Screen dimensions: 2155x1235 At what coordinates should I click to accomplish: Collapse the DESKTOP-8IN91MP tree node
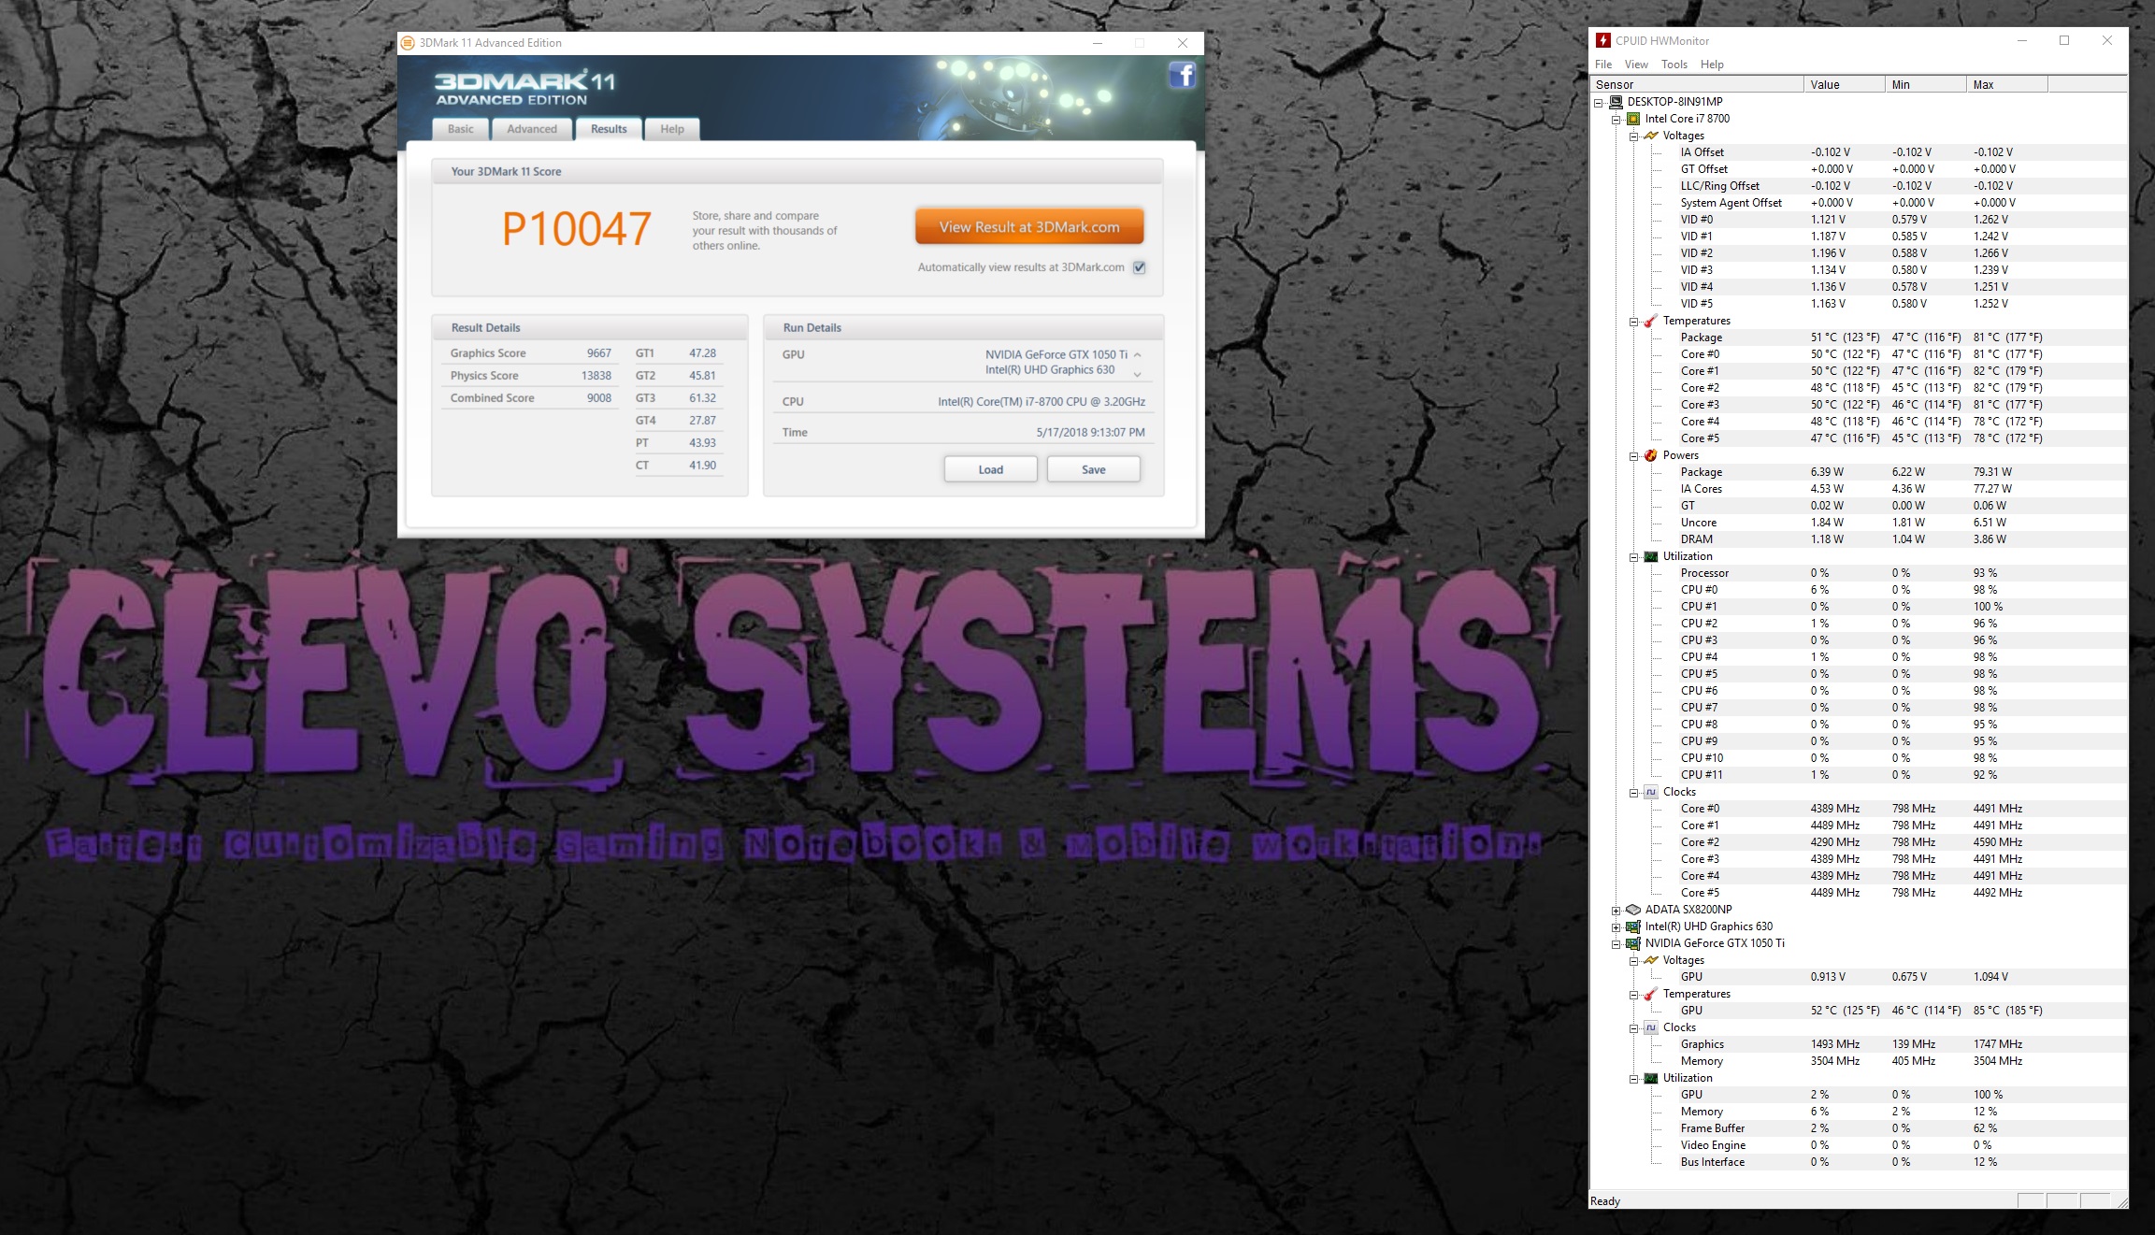click(1599, 103)
